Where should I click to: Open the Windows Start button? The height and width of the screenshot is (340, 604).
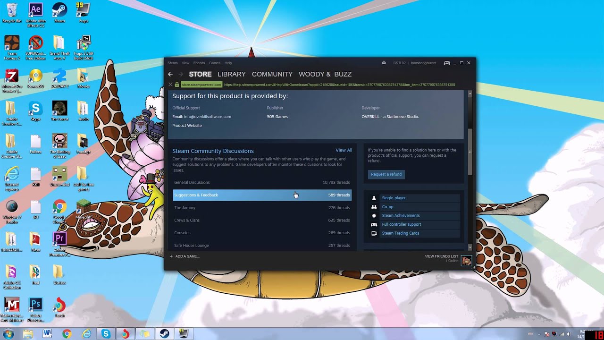click(8, 334)
